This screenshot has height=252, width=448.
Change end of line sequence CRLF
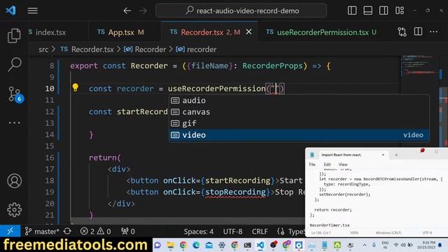(x=260, y=232)
